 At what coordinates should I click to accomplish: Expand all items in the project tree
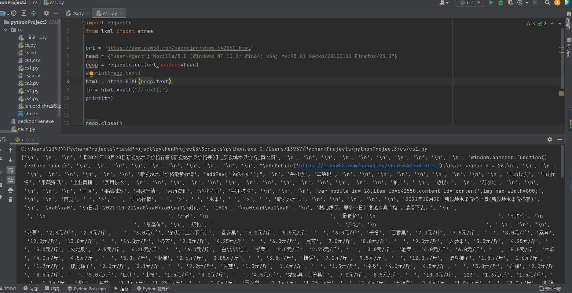(24, 13)
